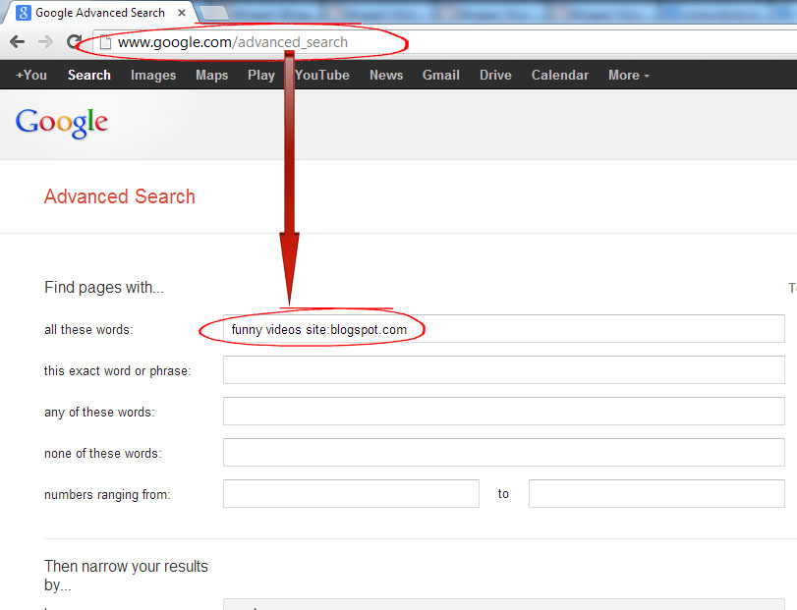This screenshot has height=610, width=797.
Task: Open the Calendar app
Action: 559,75
